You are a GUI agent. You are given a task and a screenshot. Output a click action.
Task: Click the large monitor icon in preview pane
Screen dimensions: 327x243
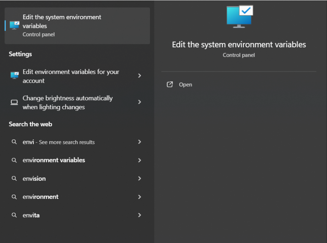coord(239,16)
